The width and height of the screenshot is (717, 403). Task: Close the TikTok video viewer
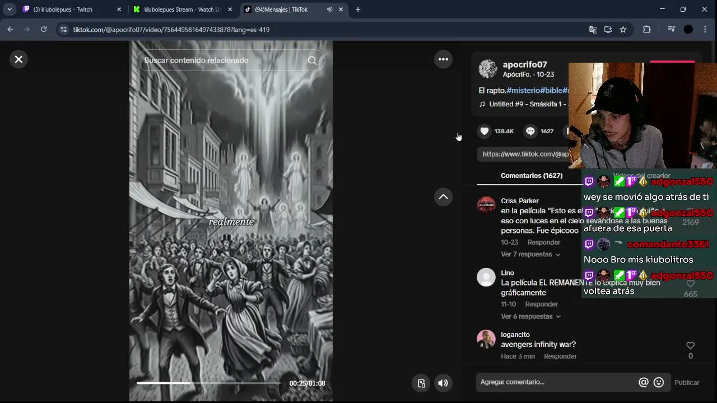point(18,59)
